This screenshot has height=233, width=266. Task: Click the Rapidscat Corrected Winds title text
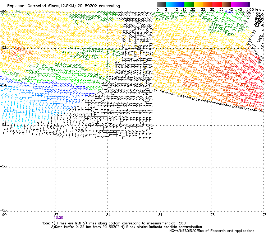64,6
